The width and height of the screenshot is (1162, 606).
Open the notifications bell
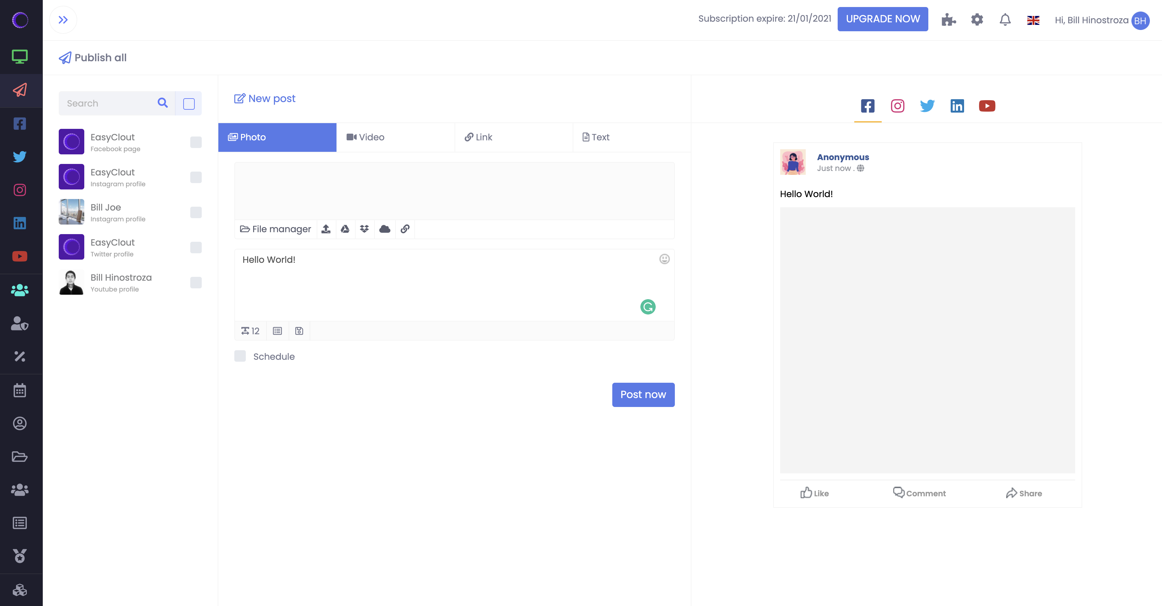click(1005, 20)
